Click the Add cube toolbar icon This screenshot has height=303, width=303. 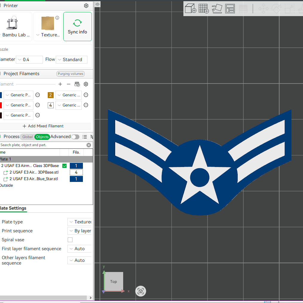[191, 9]
